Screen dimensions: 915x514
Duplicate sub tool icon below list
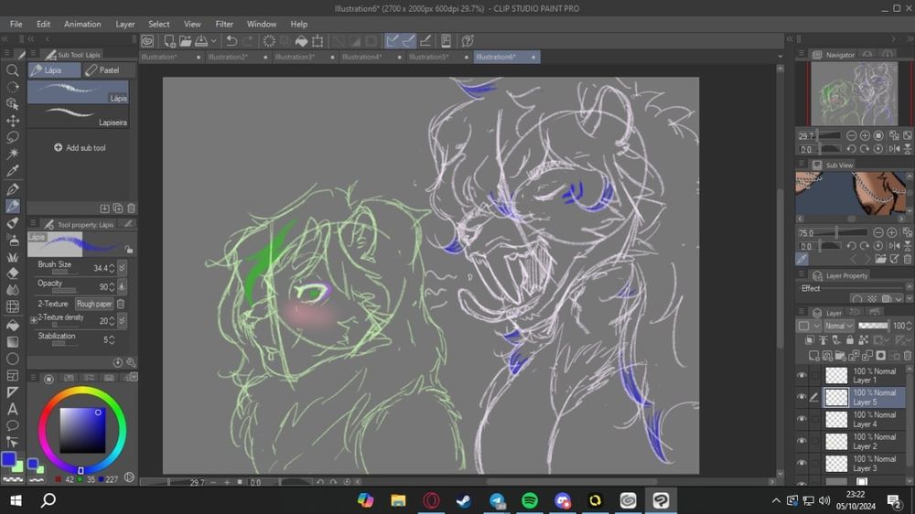pos(118,209)
